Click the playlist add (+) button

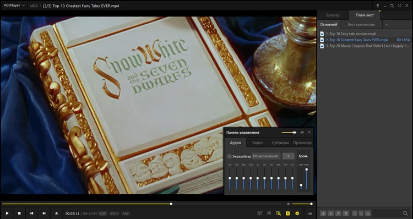coord(355,213)
